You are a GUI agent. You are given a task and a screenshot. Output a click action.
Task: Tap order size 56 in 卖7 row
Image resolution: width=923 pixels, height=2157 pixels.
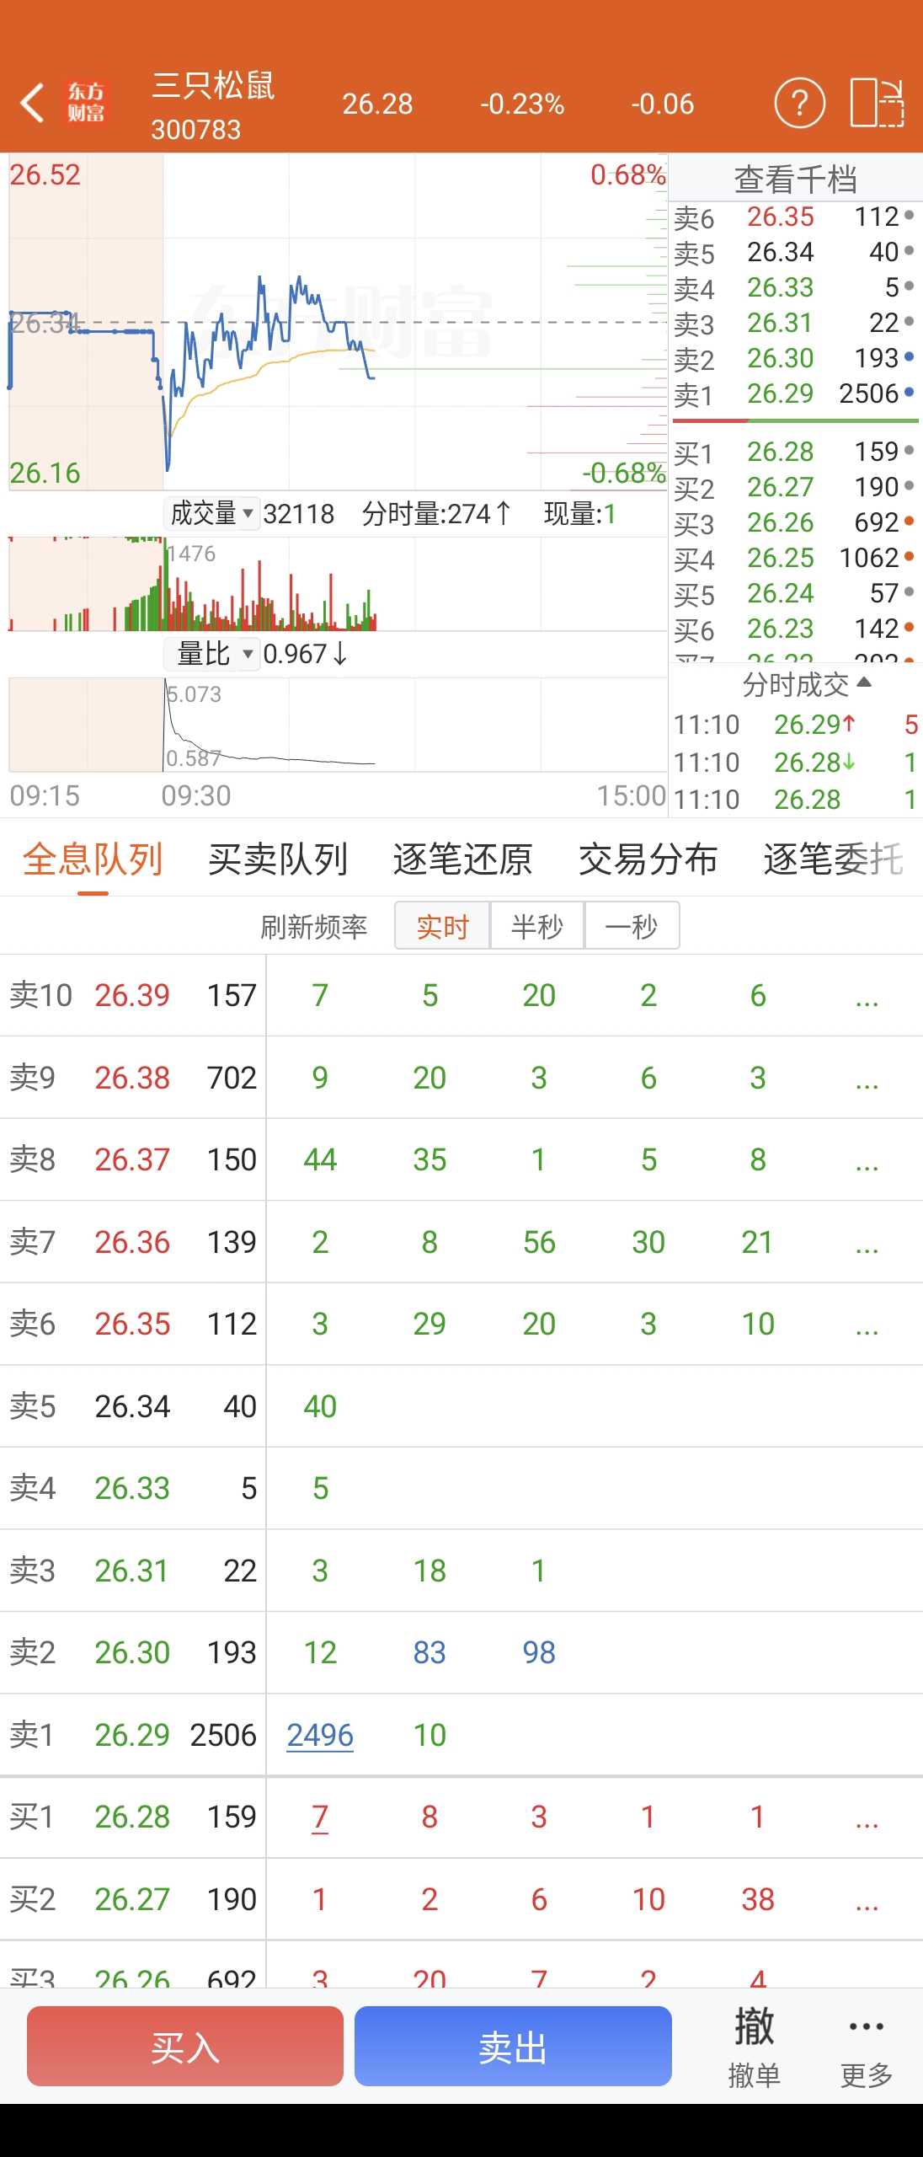coord(539,1242)
